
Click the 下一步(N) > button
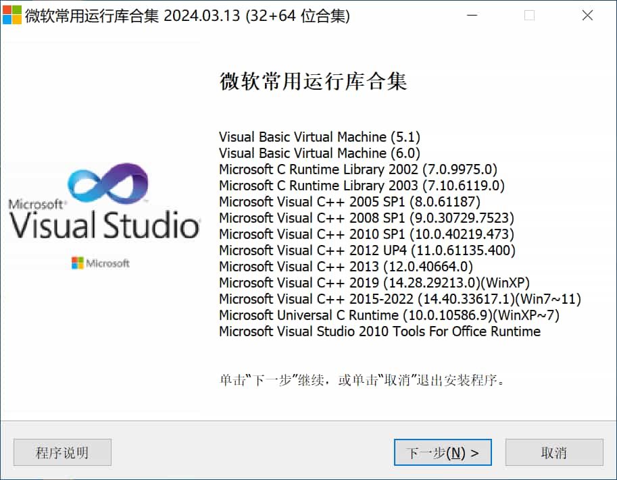[443, 452]
